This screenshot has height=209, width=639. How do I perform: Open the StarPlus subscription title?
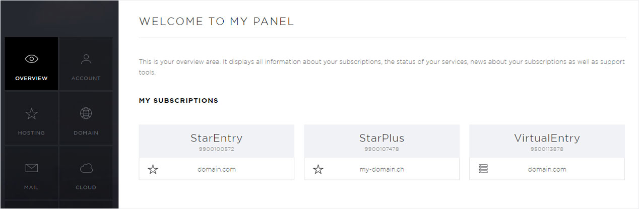[x=381, y=138]
